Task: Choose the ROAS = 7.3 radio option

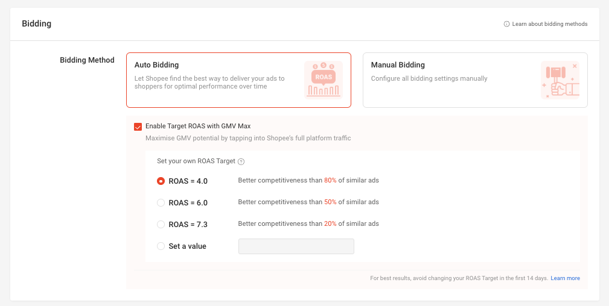Action: point(161,225)
